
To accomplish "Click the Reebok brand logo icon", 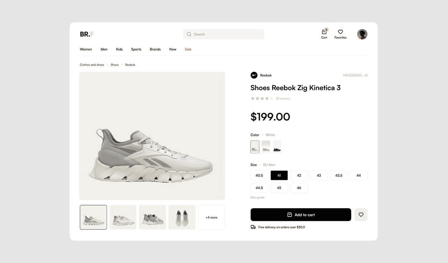I will (x=254, y=75).
